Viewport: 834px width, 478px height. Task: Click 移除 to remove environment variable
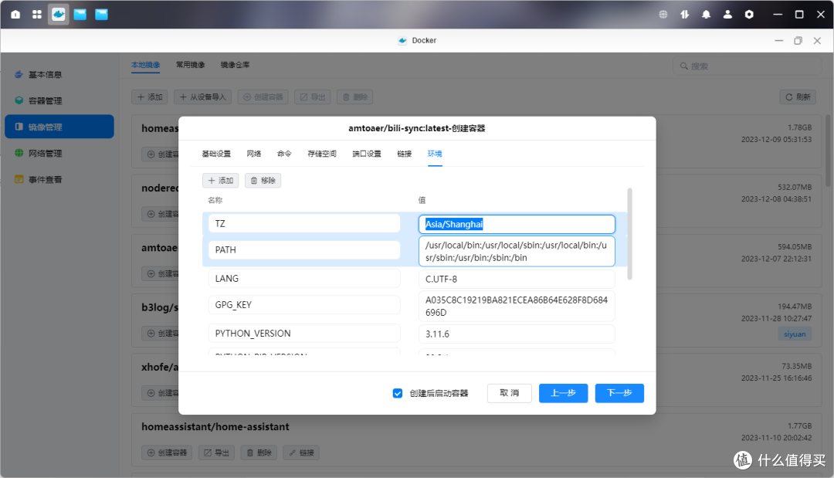pyautogui.click(x=263, y=181)
